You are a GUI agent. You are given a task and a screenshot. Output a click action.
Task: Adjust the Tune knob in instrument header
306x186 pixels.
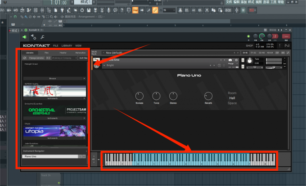[x=250, y=61]
